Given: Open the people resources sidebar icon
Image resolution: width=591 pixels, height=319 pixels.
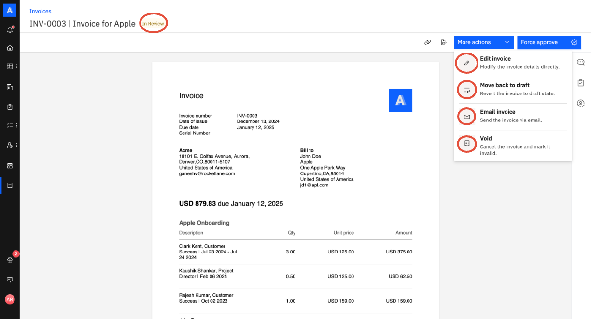Looking at the screenshot, I should click(x=10, y=145).
